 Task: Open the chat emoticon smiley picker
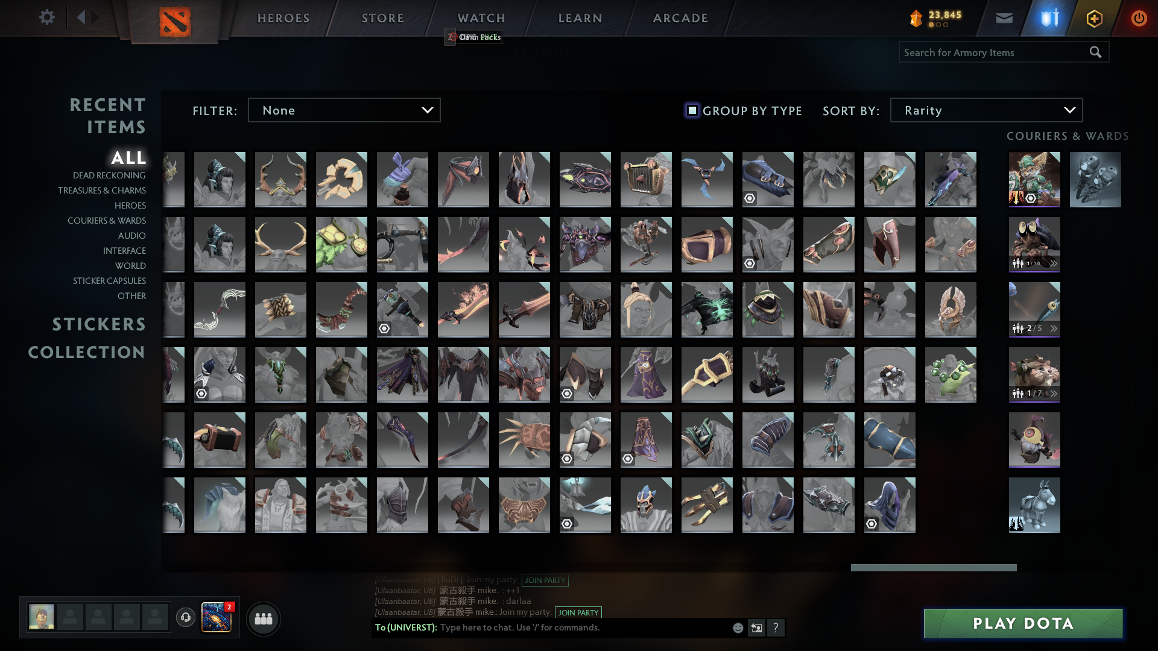click(x=738, y=628)
